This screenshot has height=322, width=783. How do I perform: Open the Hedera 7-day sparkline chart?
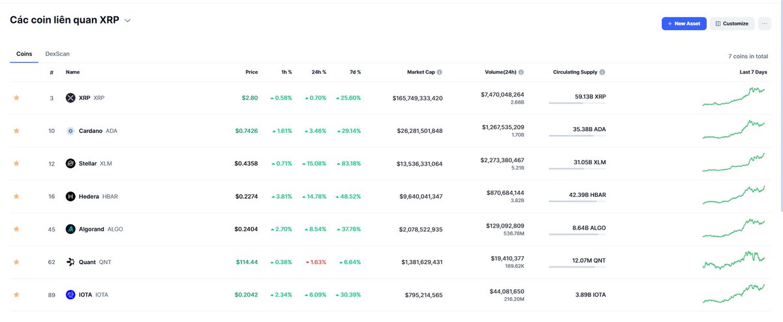pos(734,195)
